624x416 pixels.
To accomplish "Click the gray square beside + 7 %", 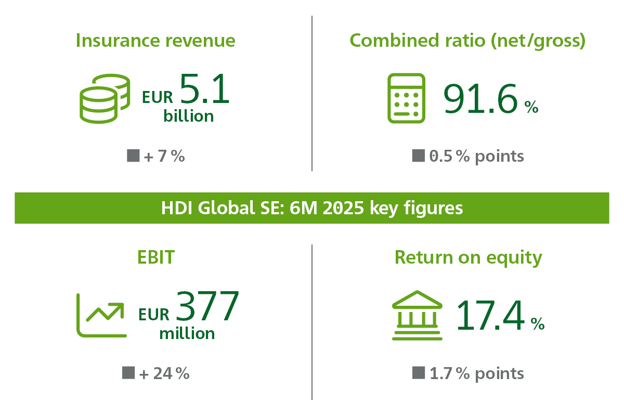I will pos(133,155).
